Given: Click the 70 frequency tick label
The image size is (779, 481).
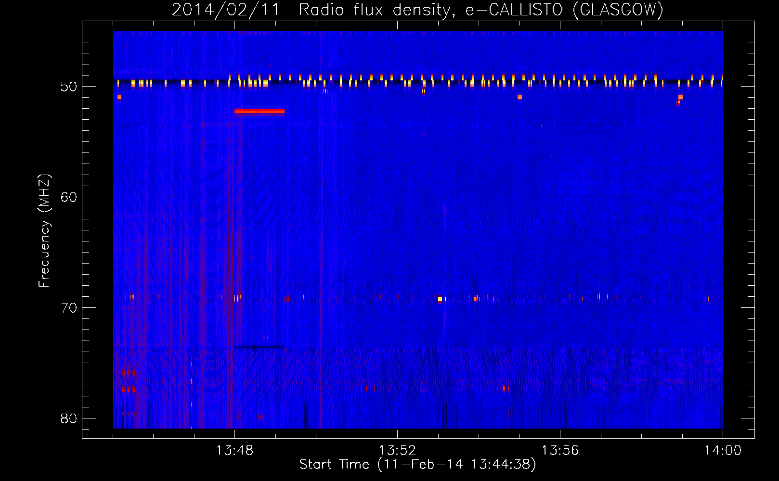Looking at the screenshot, I should point(69,308).
